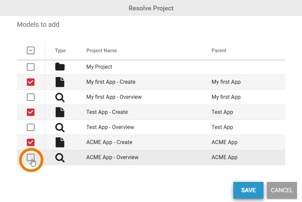Click the Type column header

[60, 51]
